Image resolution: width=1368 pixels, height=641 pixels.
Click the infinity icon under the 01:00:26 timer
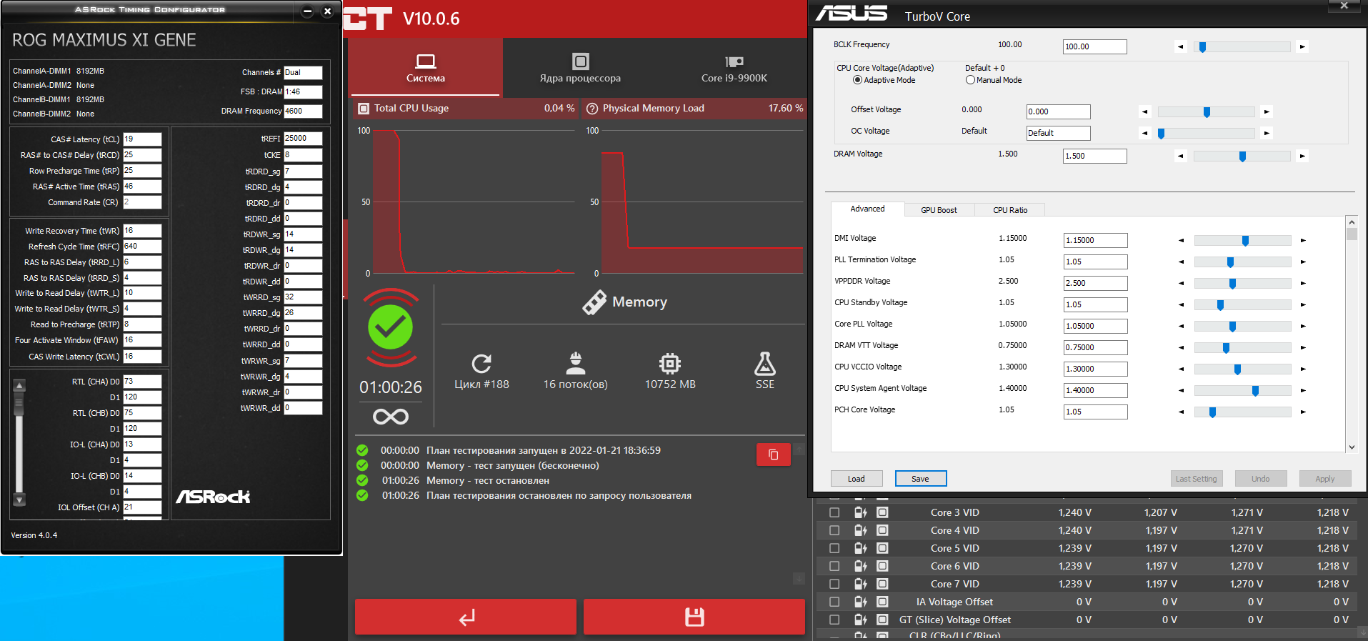pos(391,417)
